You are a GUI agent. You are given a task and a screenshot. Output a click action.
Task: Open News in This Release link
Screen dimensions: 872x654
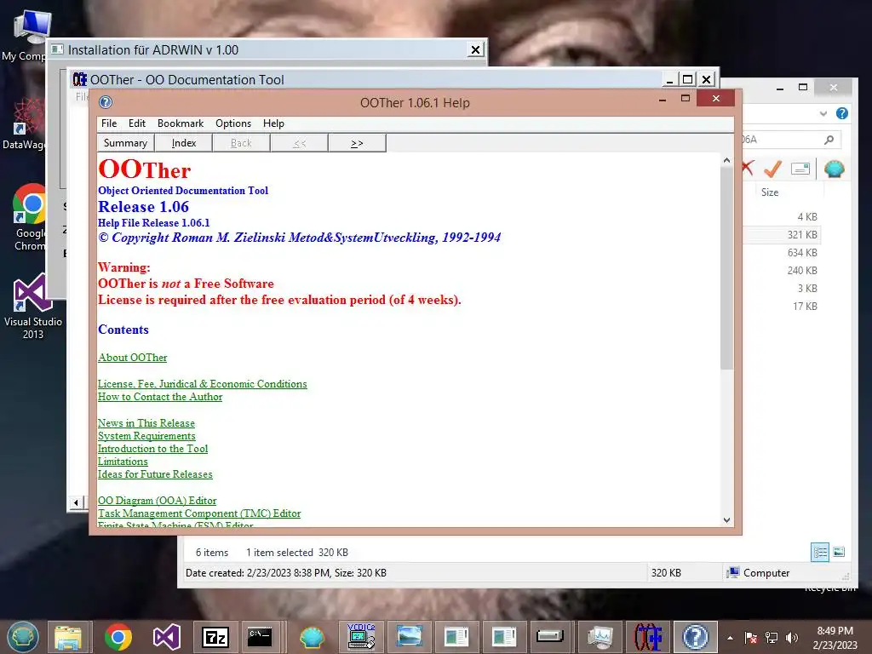coord(146,423)
